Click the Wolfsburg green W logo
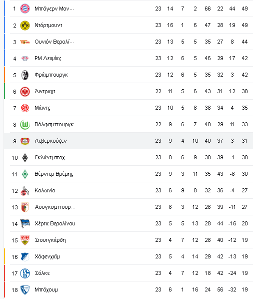The width and height of the screenshot is (253, 299). pyautogui.click(x=25, y=125)
